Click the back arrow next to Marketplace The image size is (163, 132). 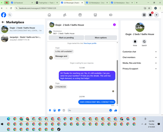pos(3,22)
